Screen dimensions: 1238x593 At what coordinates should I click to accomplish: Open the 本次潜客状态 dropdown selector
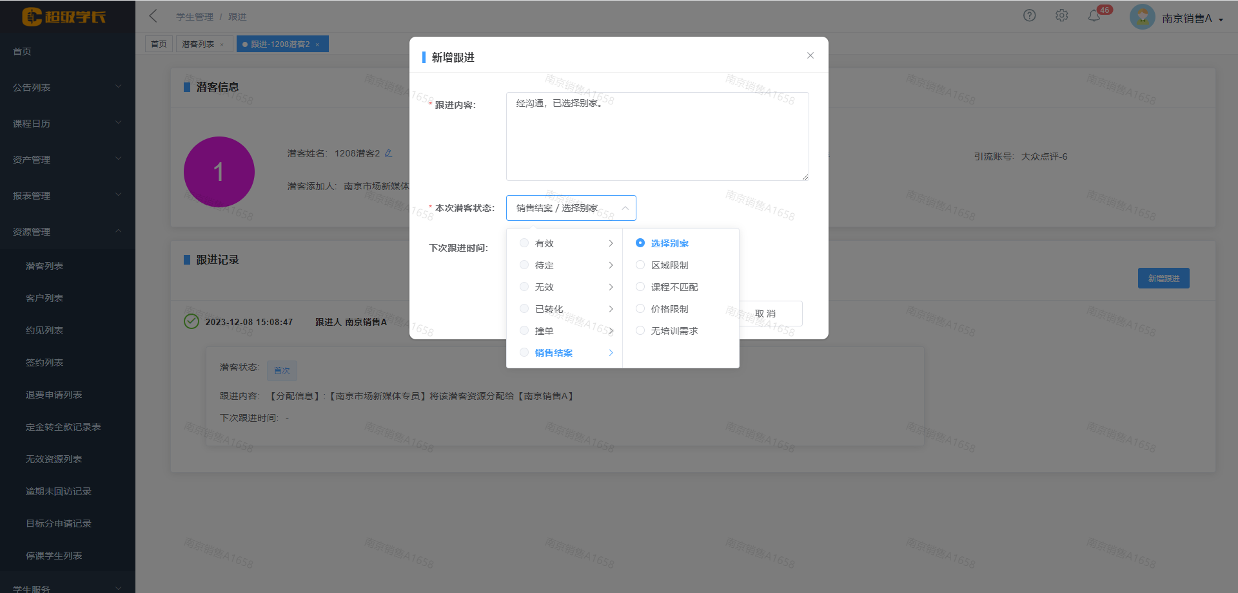click(571, 208)
